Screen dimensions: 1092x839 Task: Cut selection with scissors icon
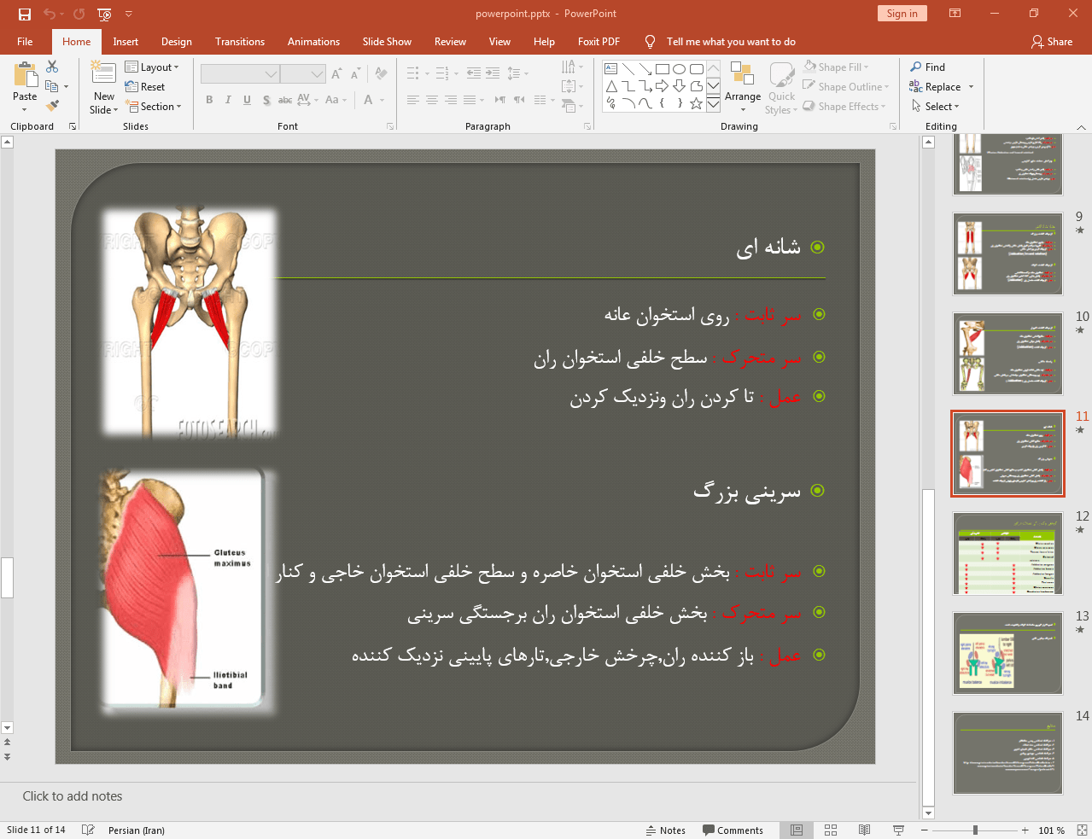coord(52,67)
